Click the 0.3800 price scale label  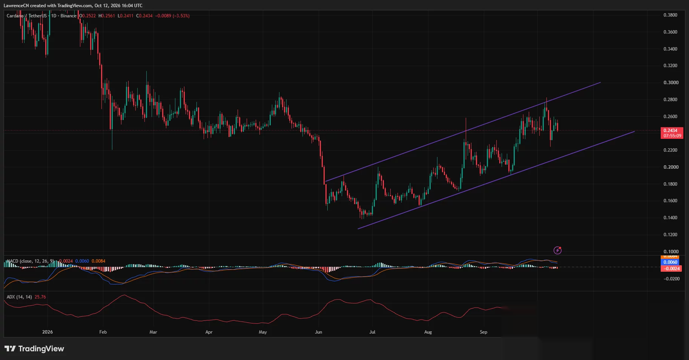click(x=671, y=15)
